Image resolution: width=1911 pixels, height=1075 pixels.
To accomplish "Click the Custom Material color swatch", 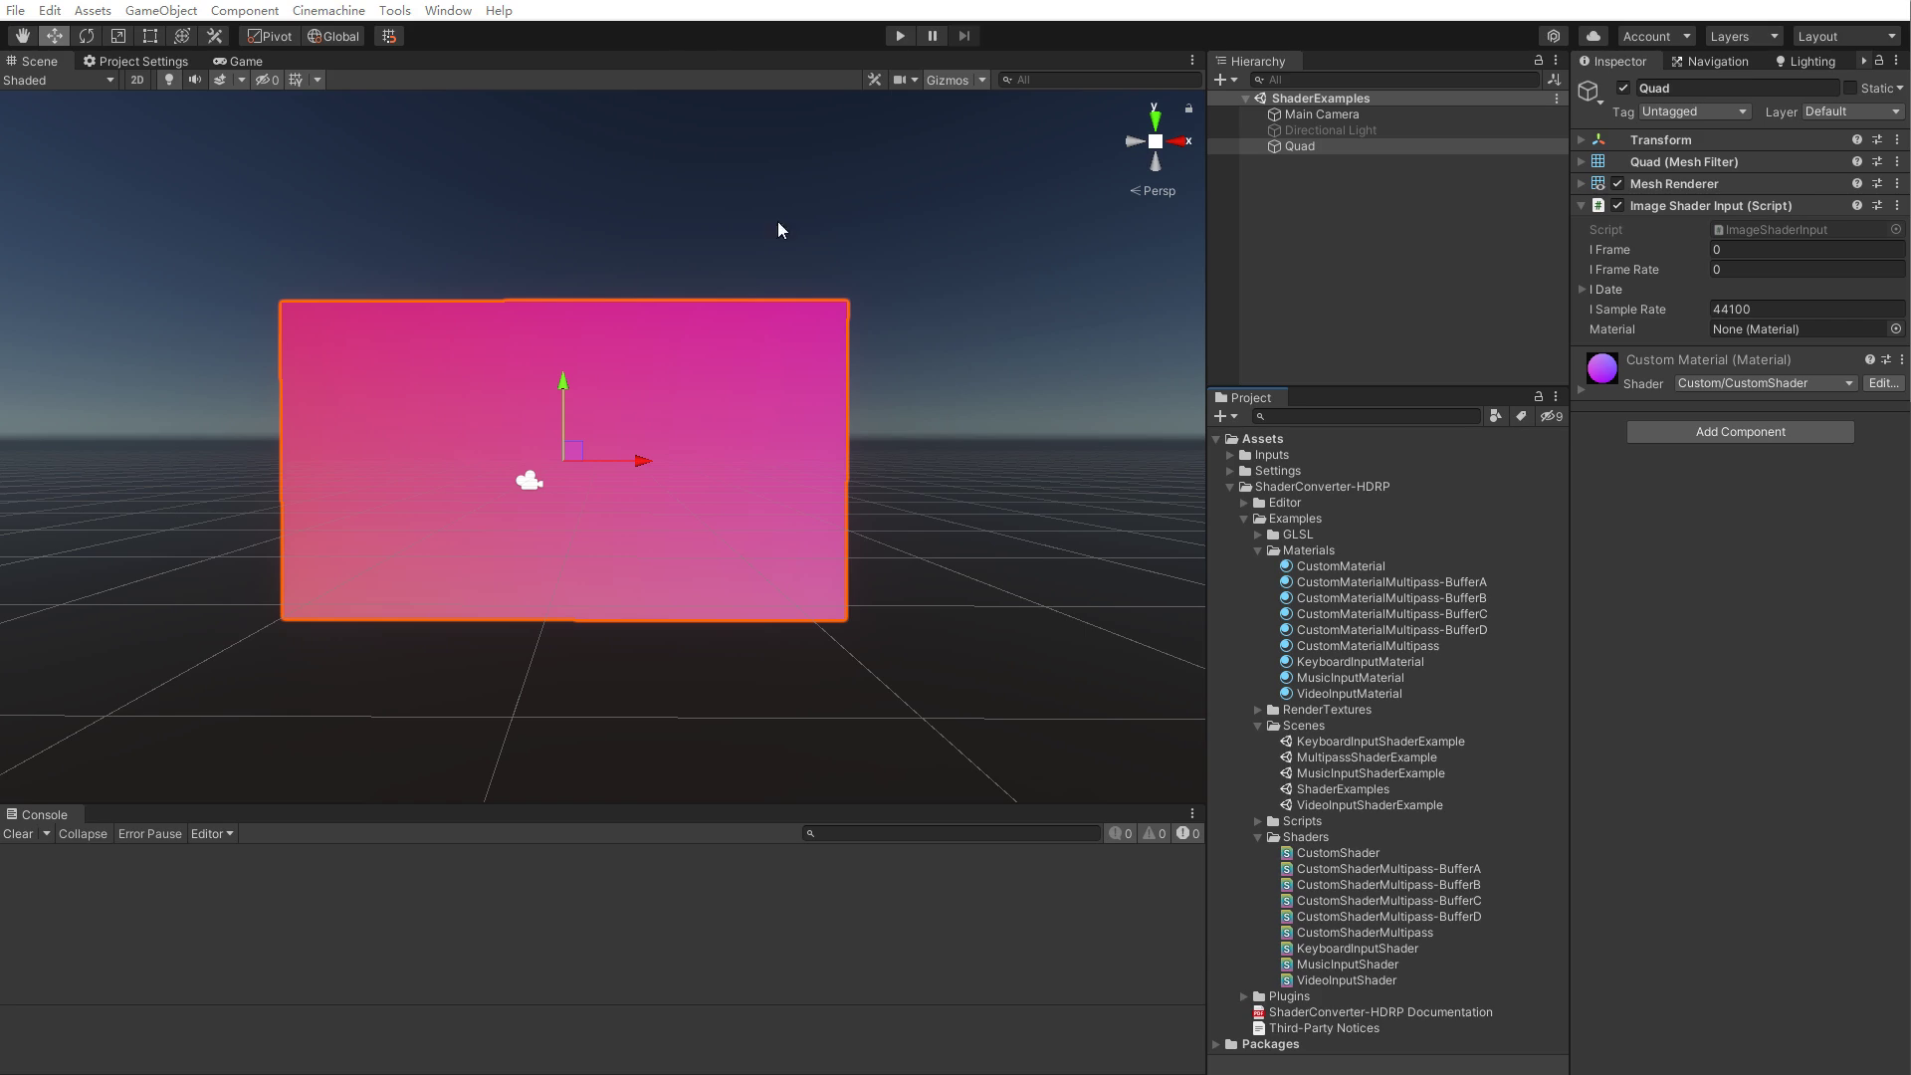I will click(1602, 369).
